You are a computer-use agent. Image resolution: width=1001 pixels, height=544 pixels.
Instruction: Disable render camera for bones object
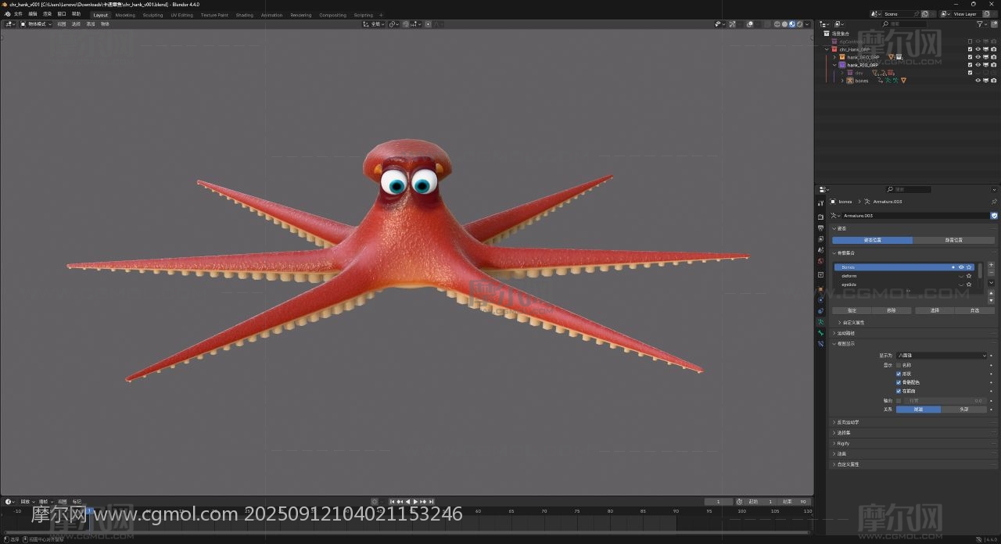coord(993,81)
